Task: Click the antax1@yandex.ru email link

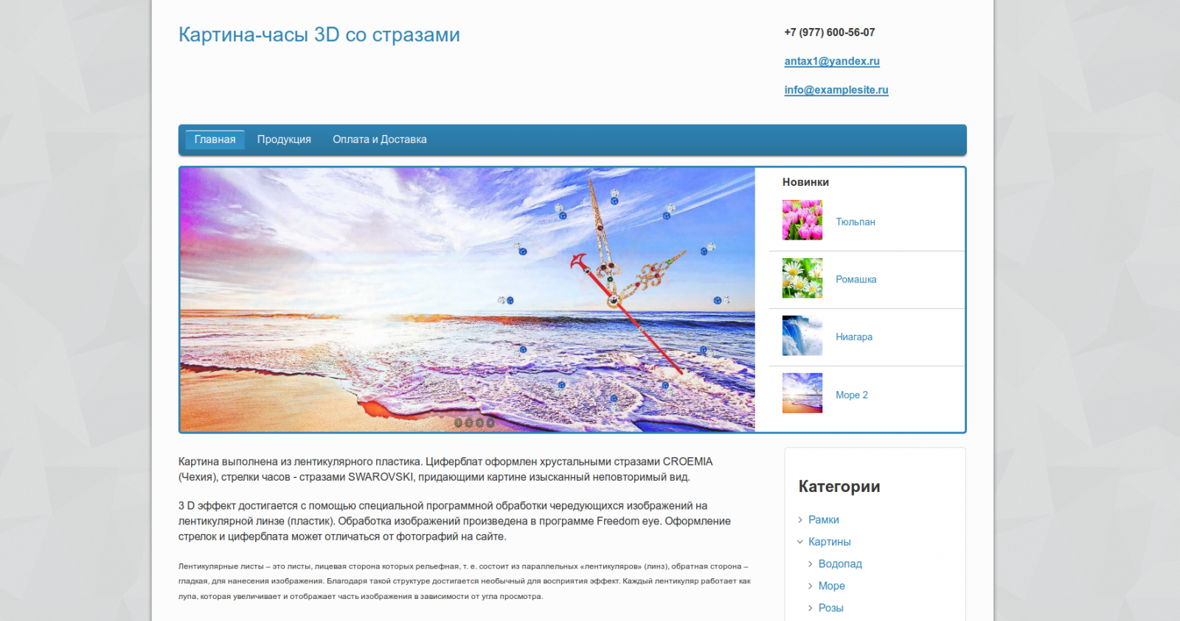Action: tap(832, 61)
